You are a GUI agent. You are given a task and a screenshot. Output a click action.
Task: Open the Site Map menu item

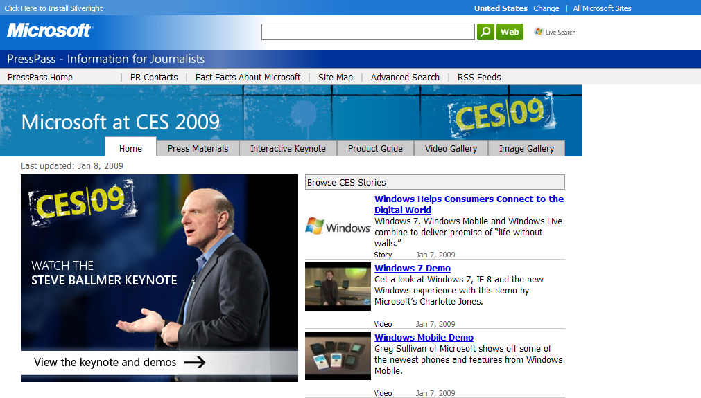click(336, 78)
